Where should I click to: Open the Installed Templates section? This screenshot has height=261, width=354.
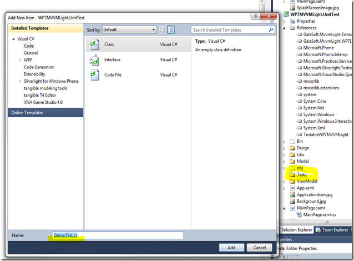coord(45,28)
